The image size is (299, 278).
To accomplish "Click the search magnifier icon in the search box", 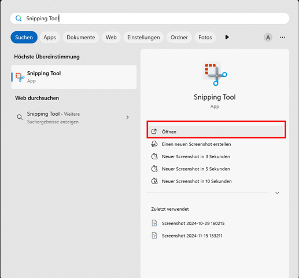I will click(19, 19).
